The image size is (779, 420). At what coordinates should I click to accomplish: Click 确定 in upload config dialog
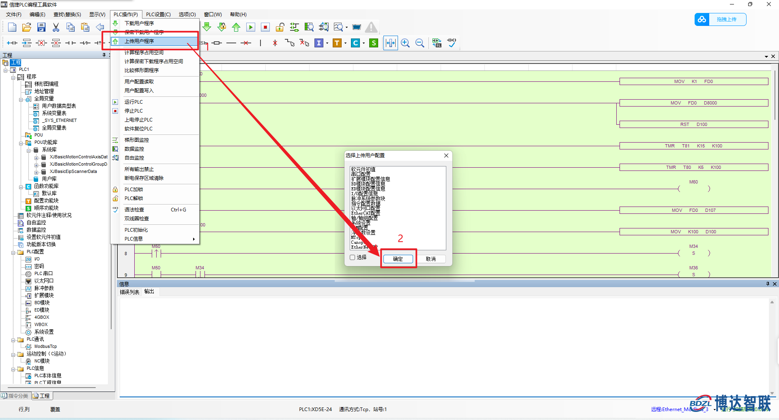[x=398, y=259]
